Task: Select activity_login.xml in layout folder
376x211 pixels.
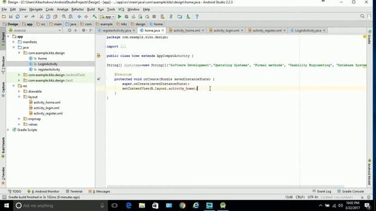Action: (x=46, y=108)
